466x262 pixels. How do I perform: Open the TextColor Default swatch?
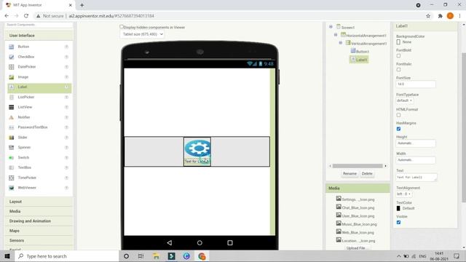(398, 208)
